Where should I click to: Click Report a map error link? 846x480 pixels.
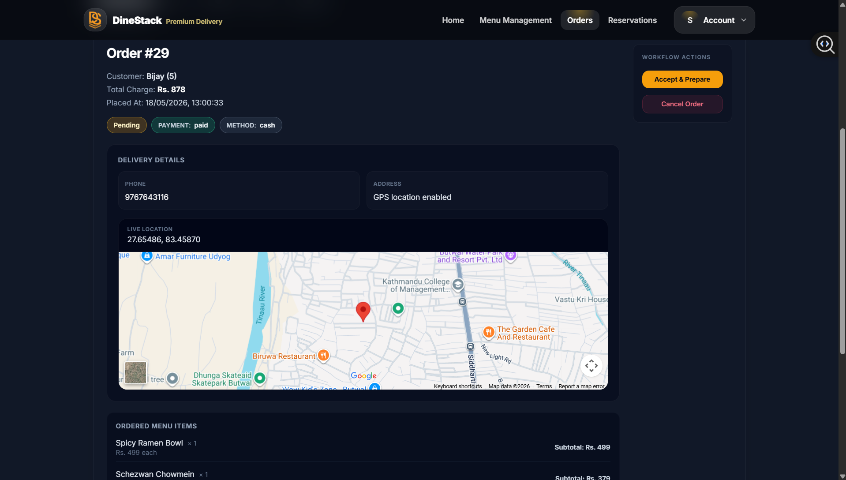[581, 386]
